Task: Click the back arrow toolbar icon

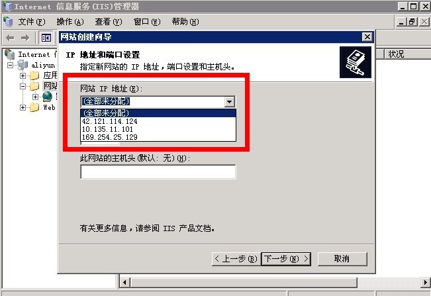Action: pos(10,38)
